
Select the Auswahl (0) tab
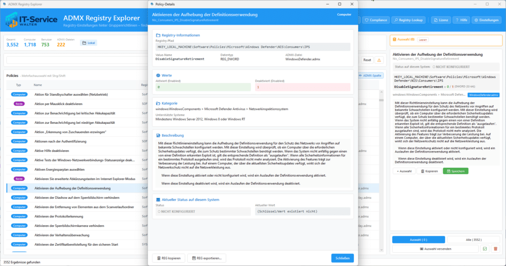[419, 239]
